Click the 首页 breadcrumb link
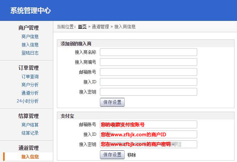This screenshot has height=162, width=237. pos(82,27)
